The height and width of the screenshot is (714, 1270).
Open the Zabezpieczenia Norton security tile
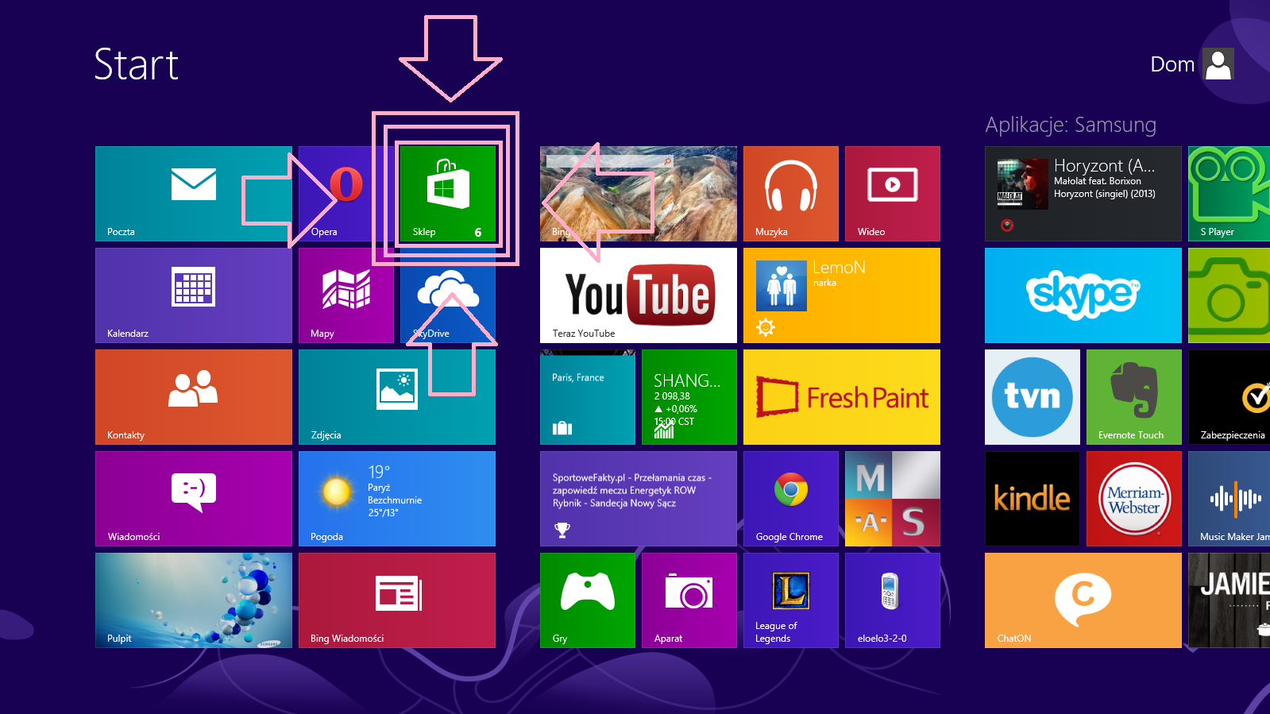point(1229,397)
